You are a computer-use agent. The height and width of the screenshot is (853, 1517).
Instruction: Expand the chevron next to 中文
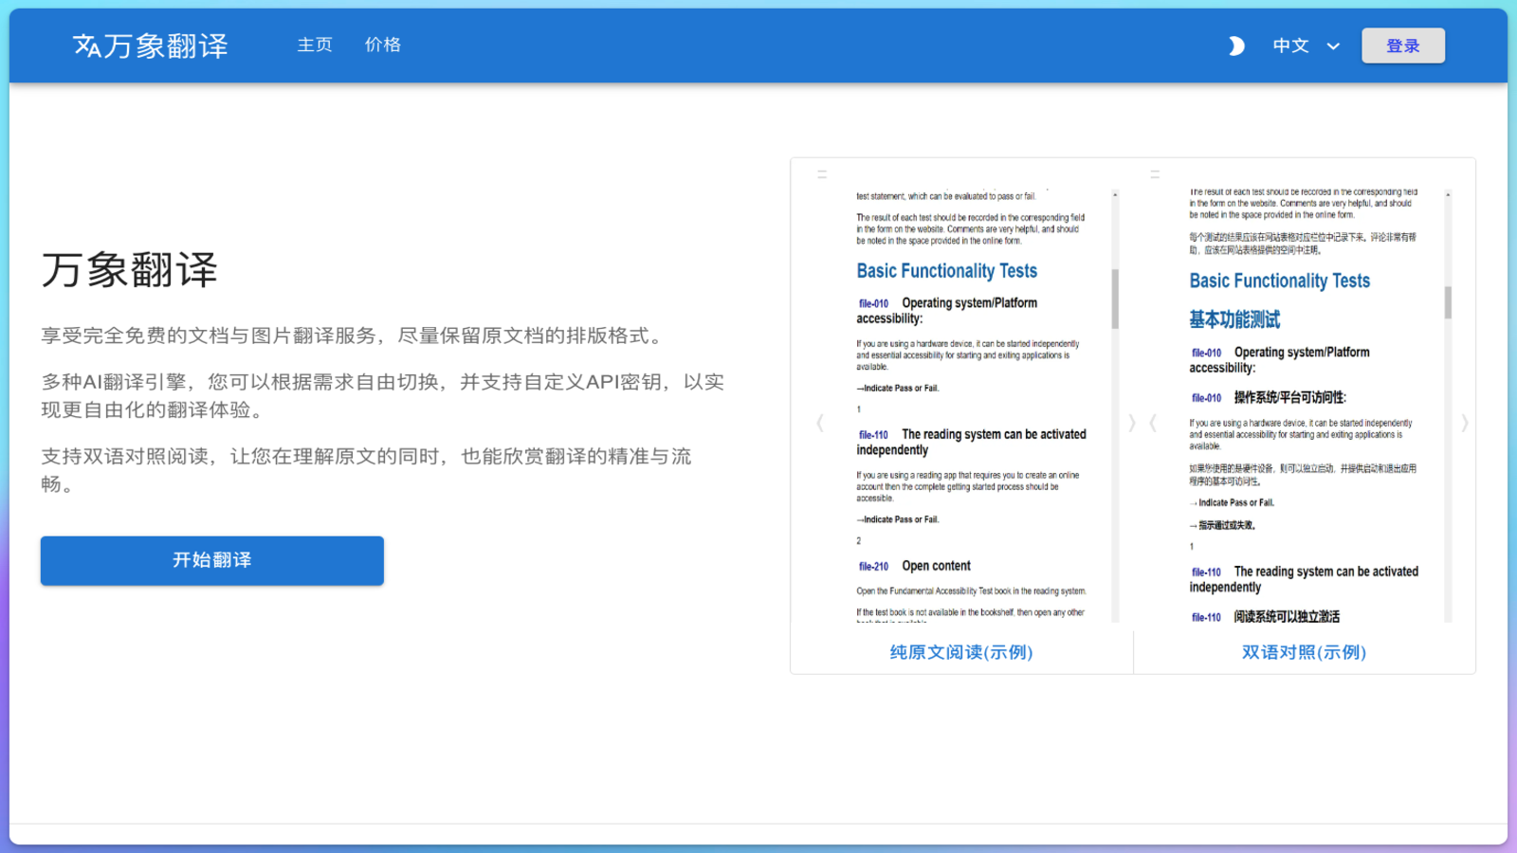1333,45
